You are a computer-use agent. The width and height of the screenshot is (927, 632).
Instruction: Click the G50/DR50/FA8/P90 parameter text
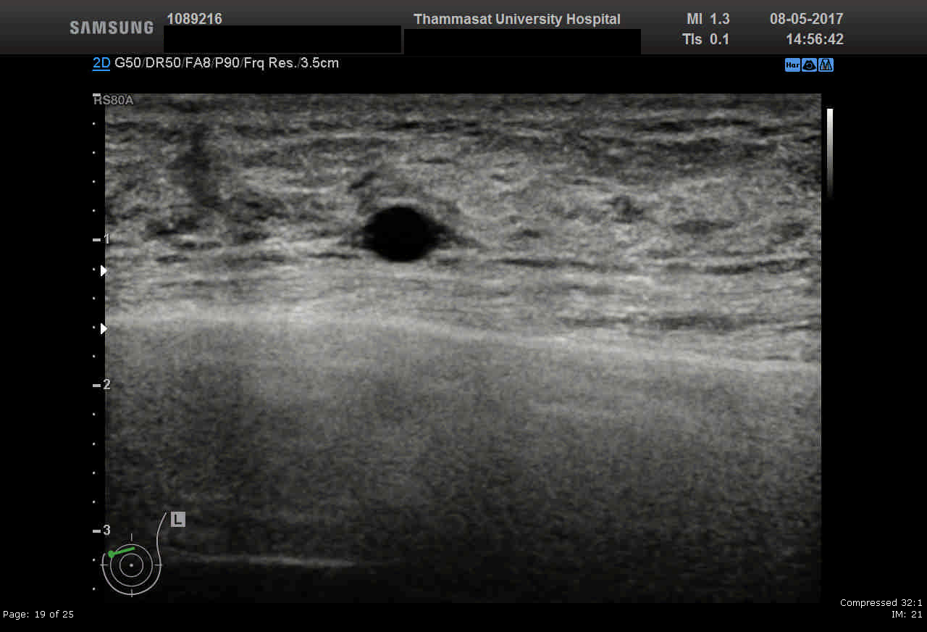click(x=177, y=63)
